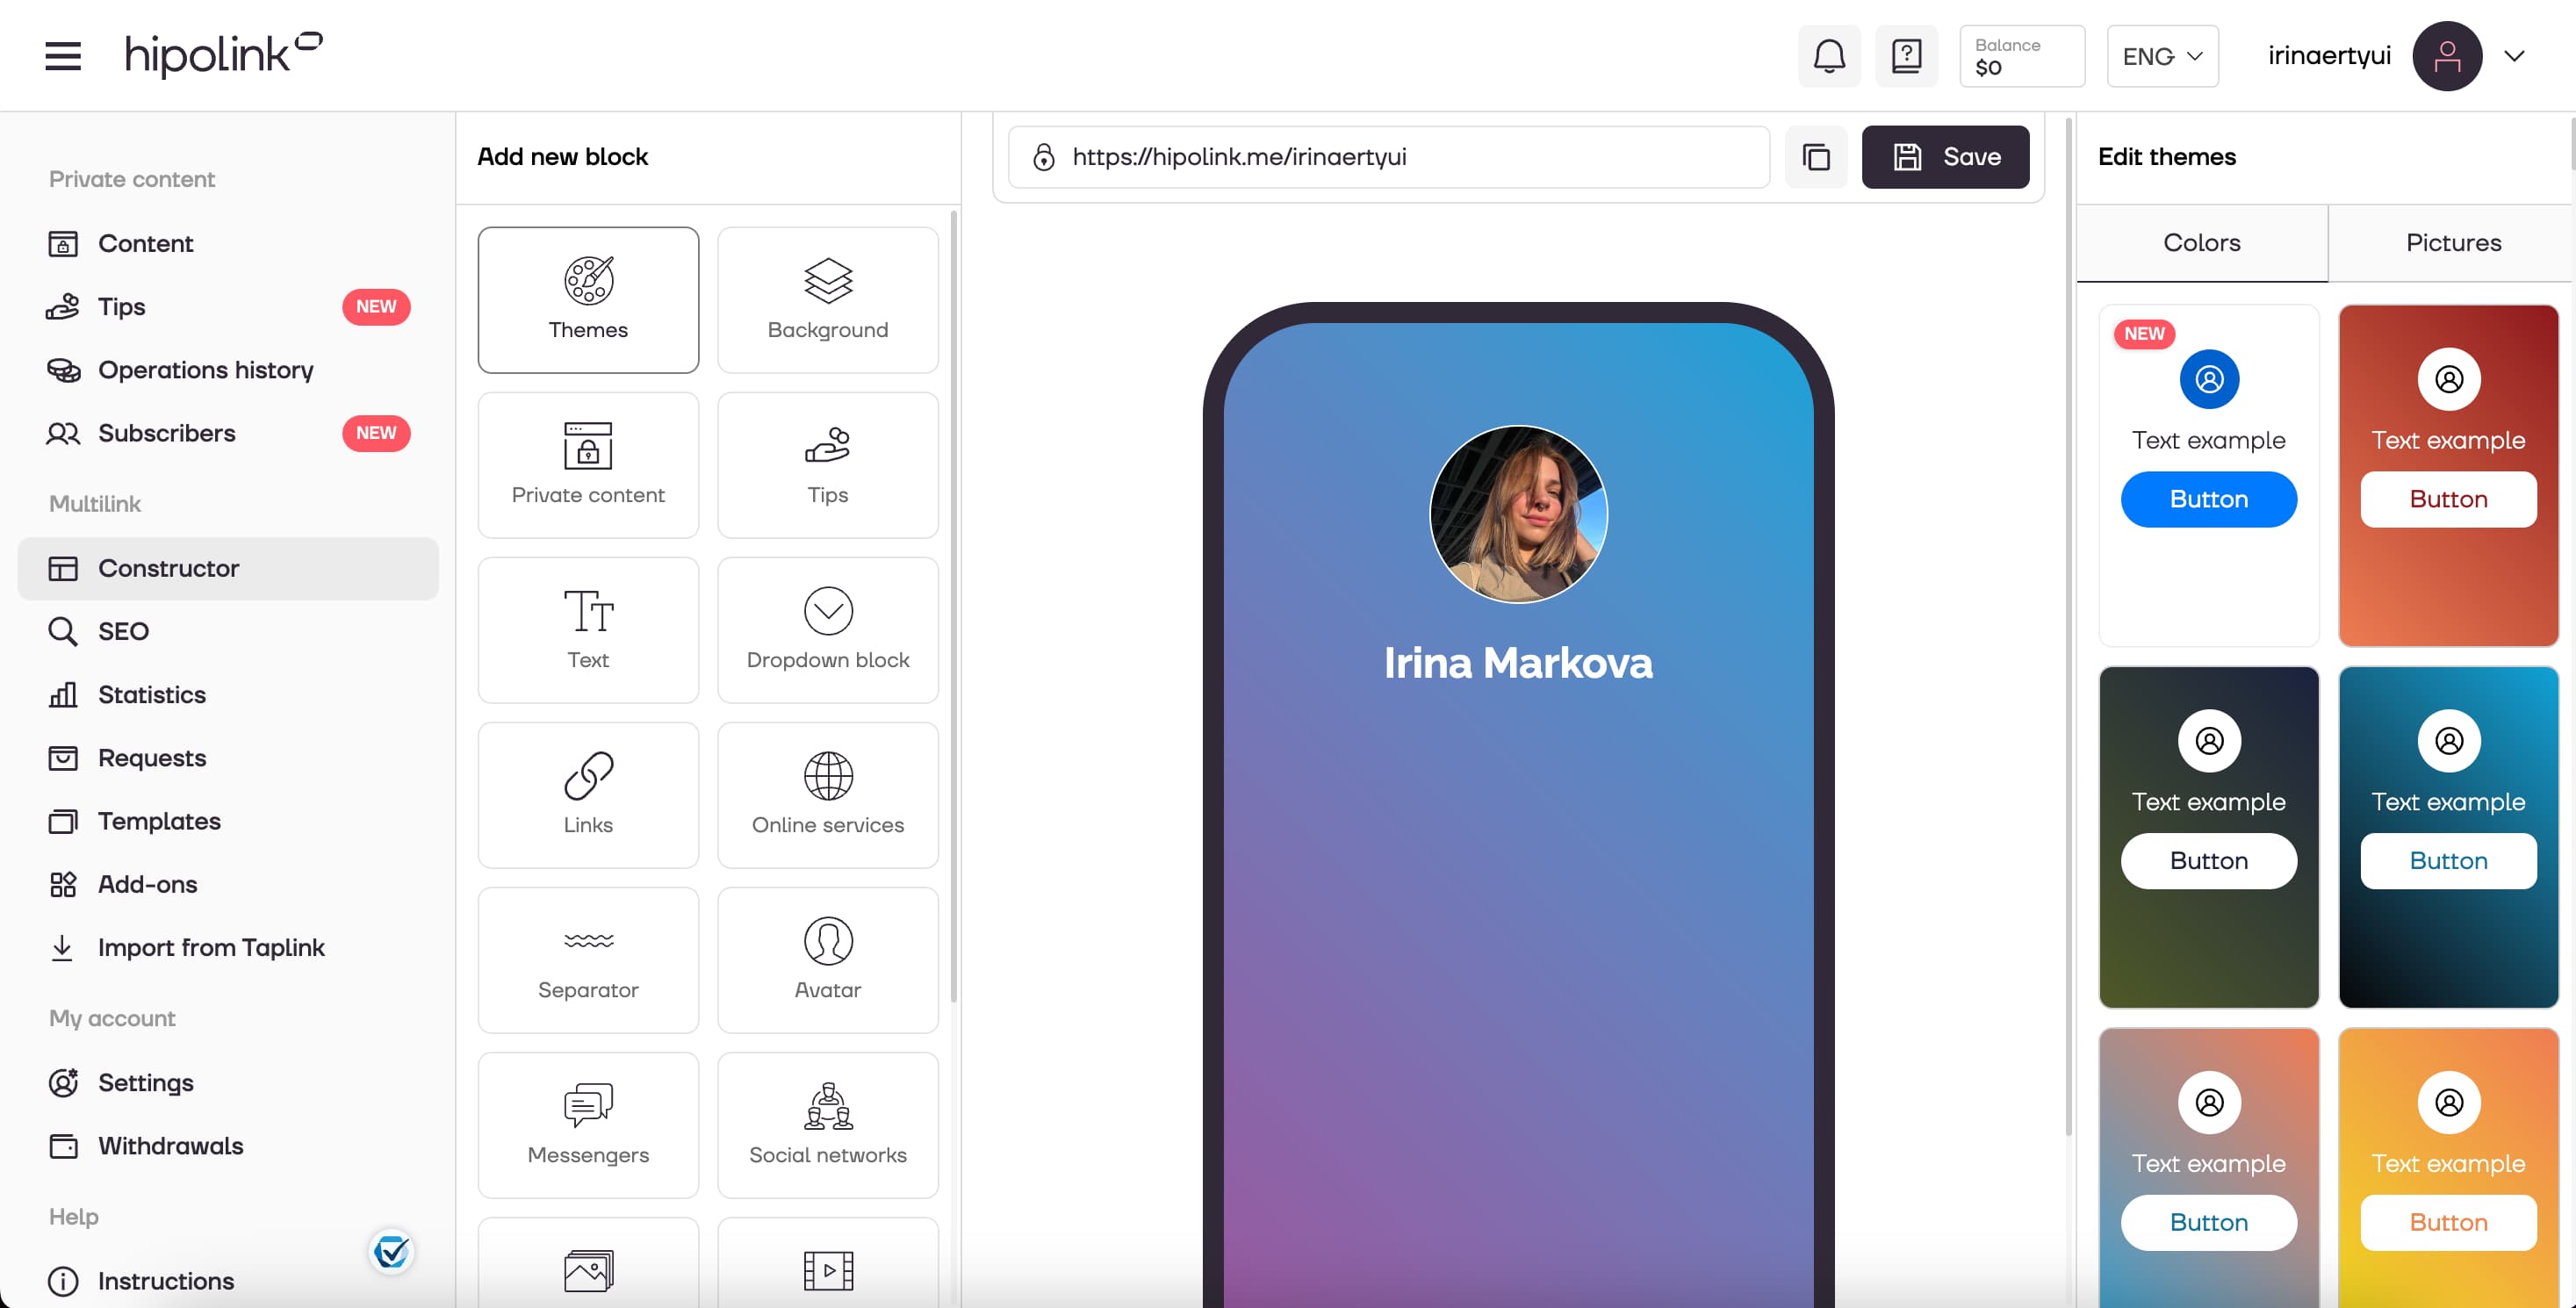Click the irinaertyui username
2576x1308 pixels.
(x=2329, y=56)
